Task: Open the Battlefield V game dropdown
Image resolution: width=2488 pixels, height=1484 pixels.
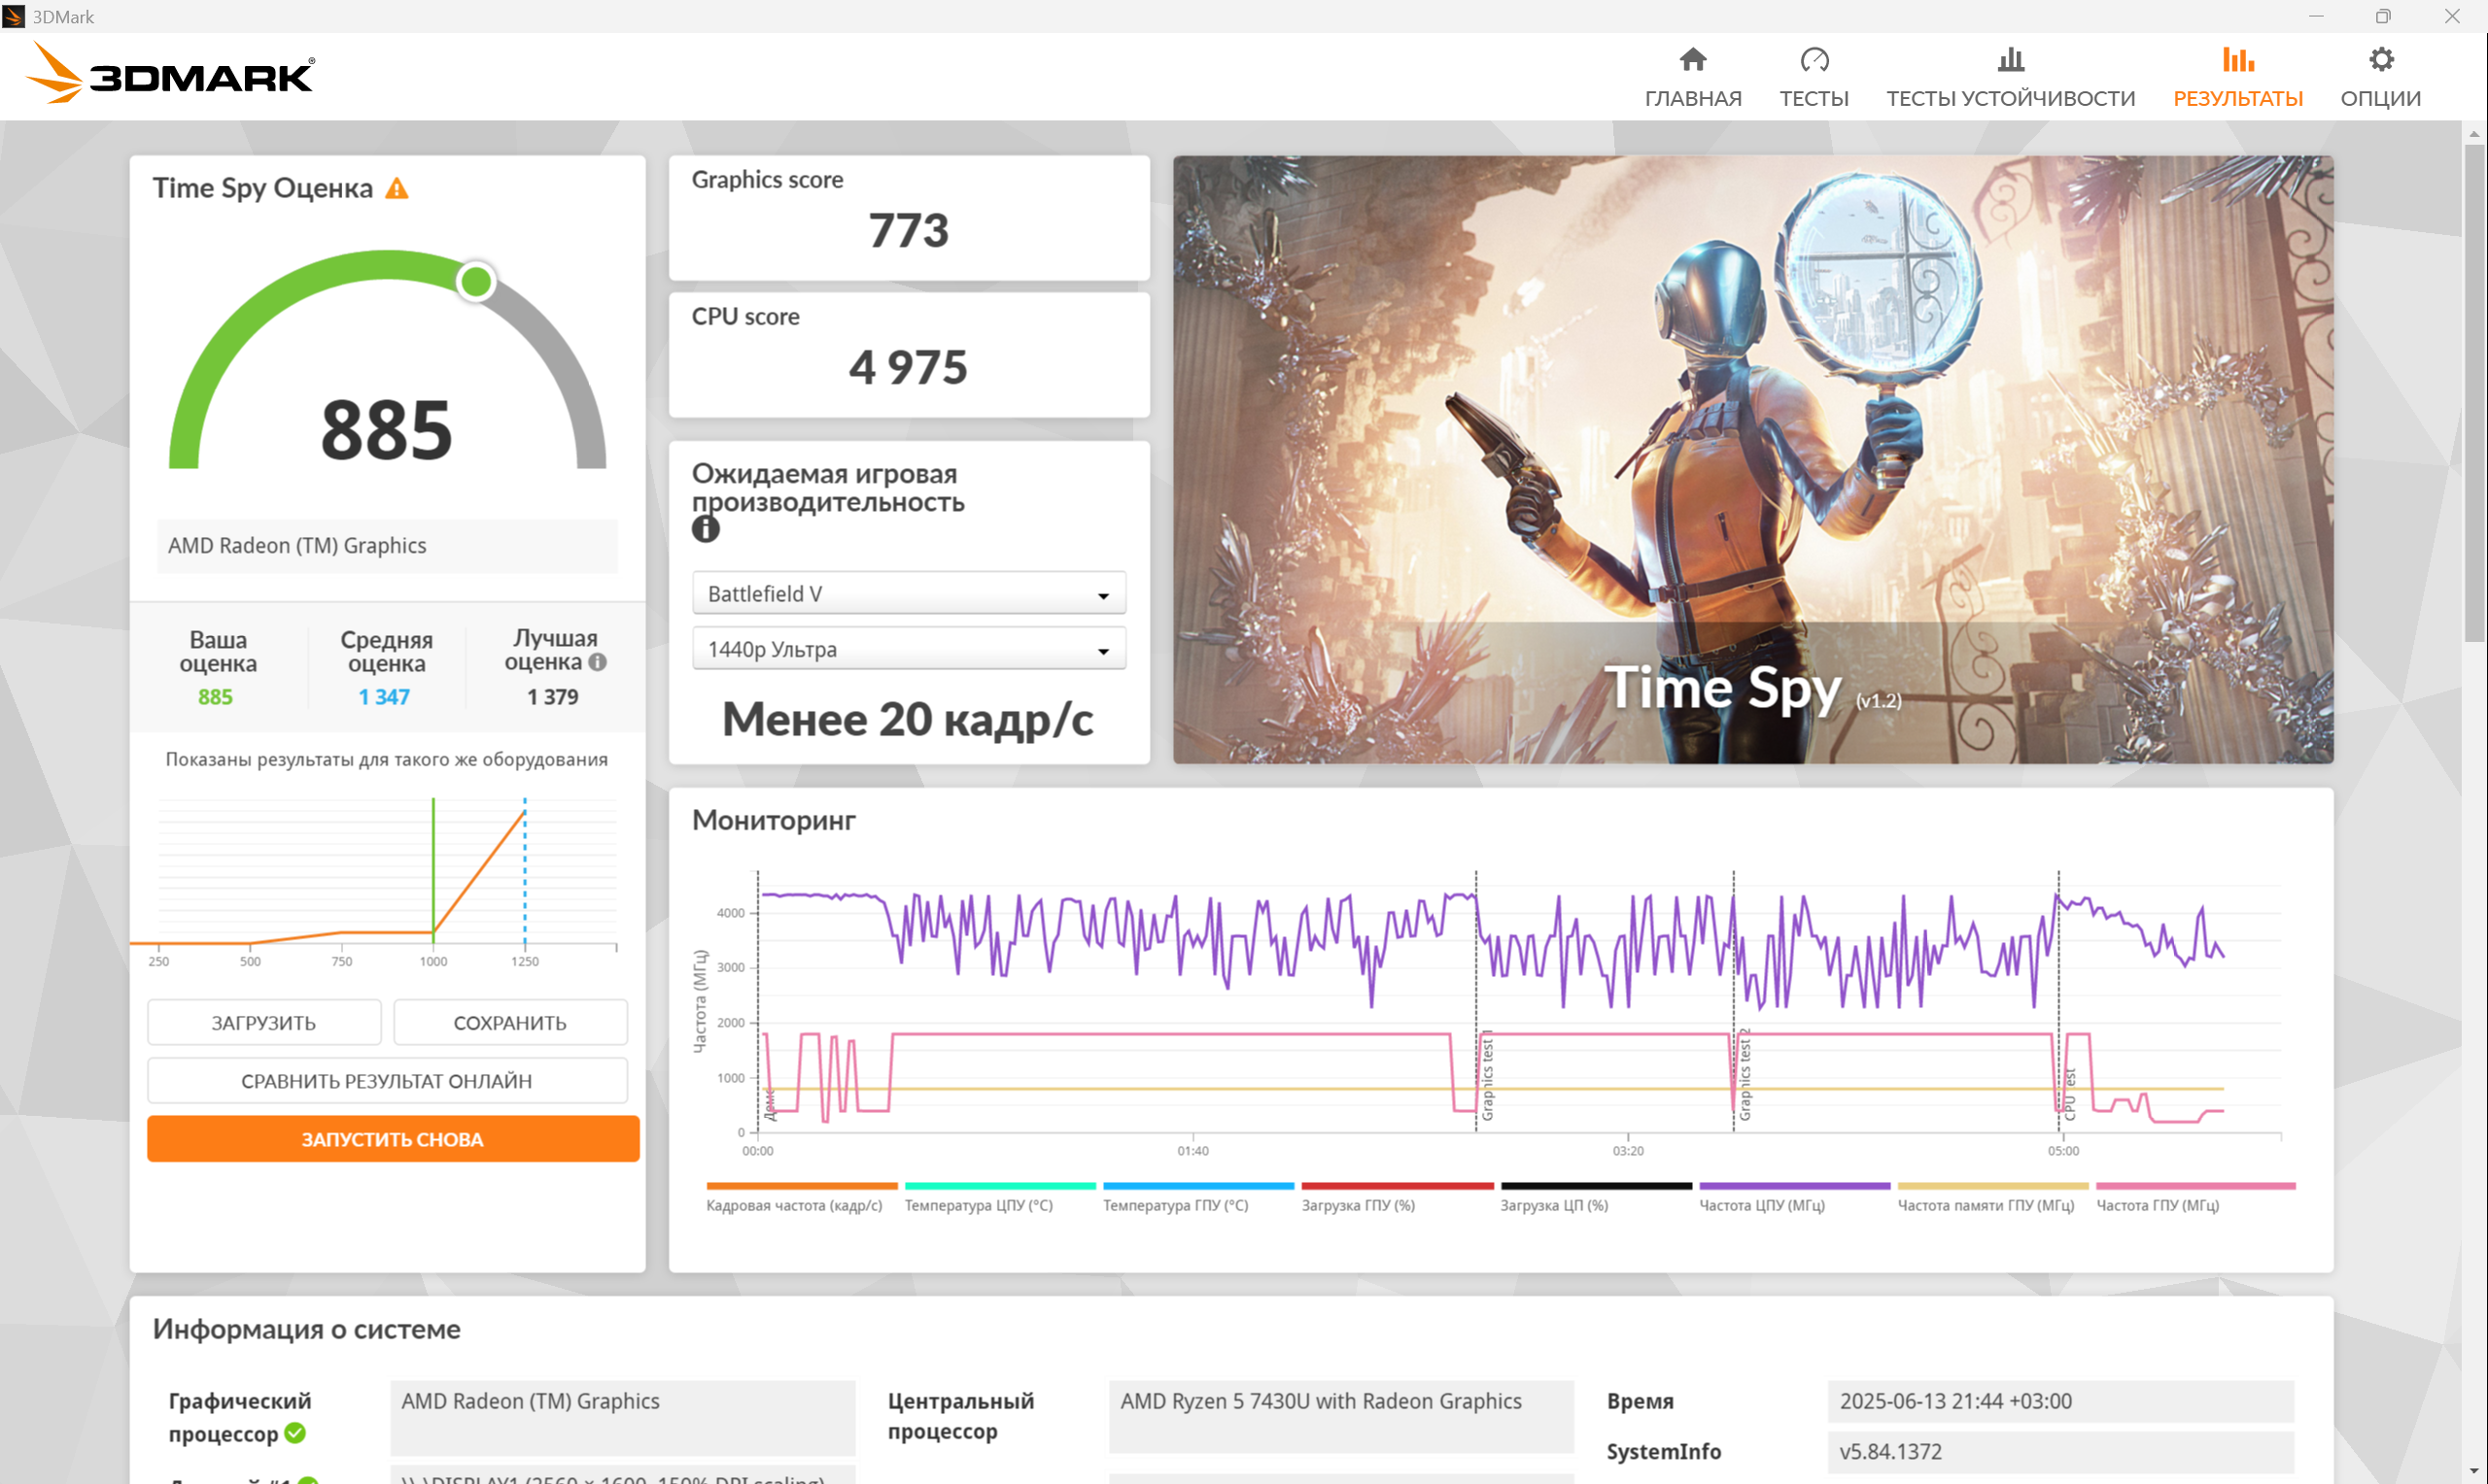Action: (x=909, y=594)
